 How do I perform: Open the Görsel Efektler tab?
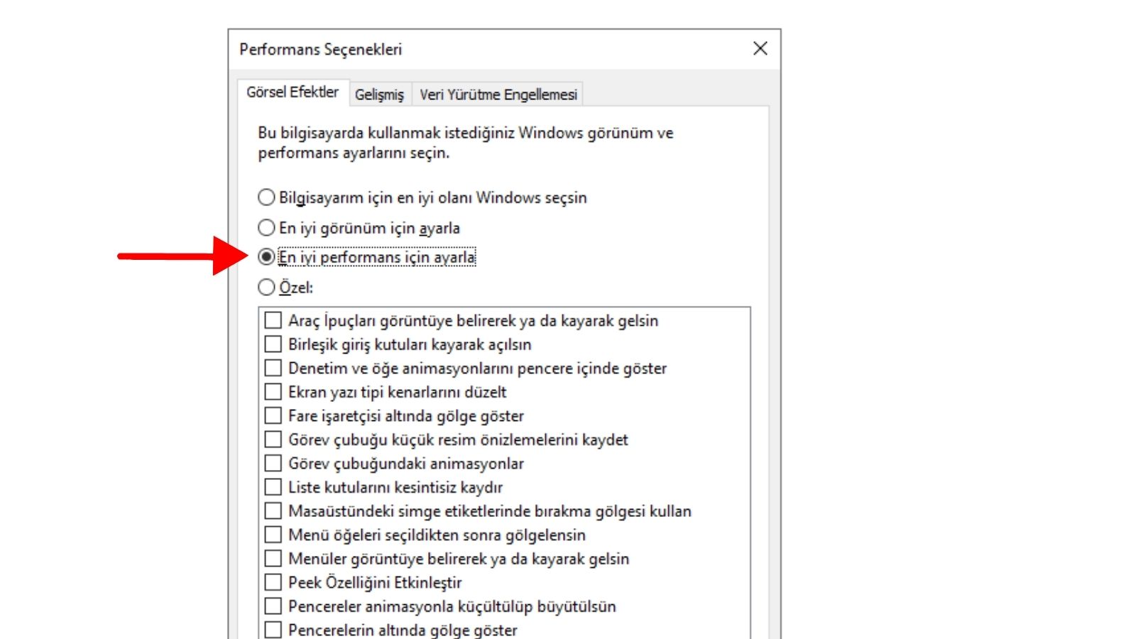click(293, 92)
